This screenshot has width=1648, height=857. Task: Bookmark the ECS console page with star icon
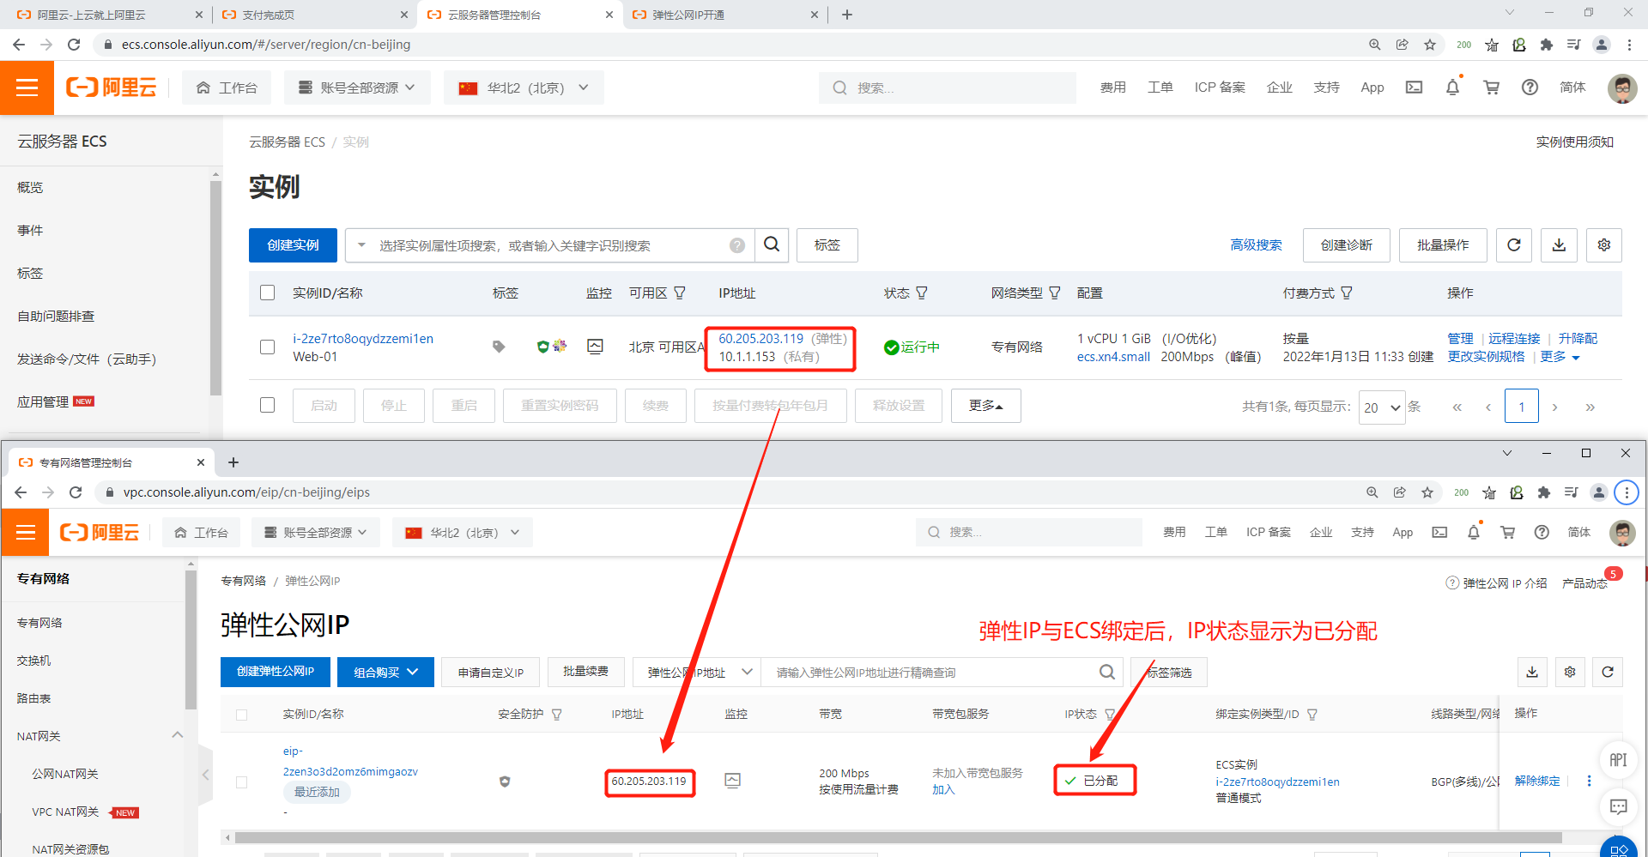(x=1430, y=45)
